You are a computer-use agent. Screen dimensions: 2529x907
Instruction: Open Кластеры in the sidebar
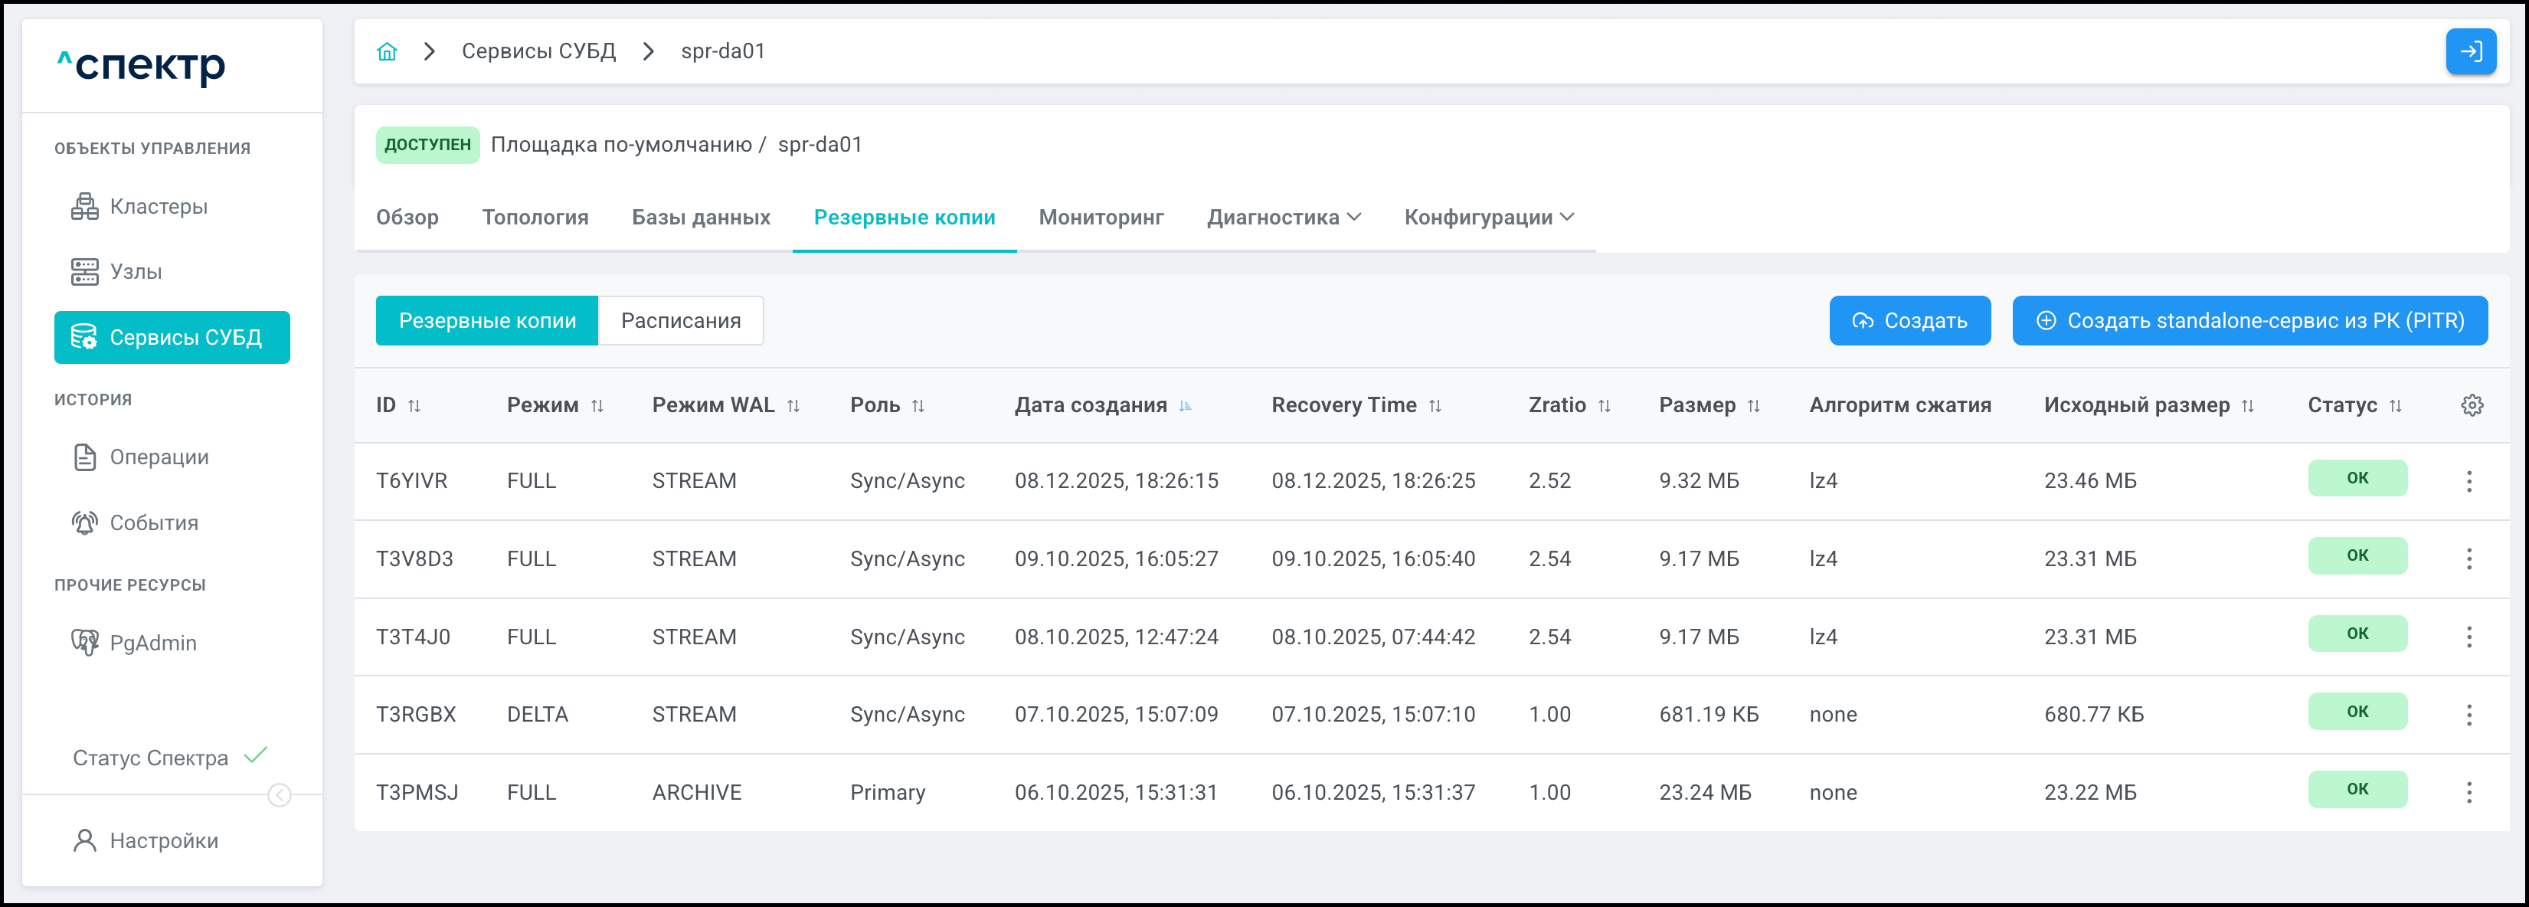click(x=158, y=206)
